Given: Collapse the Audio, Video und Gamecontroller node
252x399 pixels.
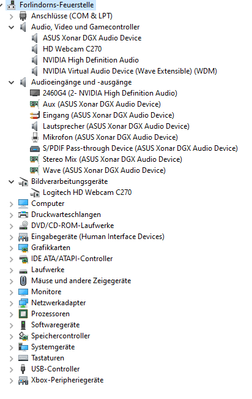Looking at the screenshot, I should (11, 27).
